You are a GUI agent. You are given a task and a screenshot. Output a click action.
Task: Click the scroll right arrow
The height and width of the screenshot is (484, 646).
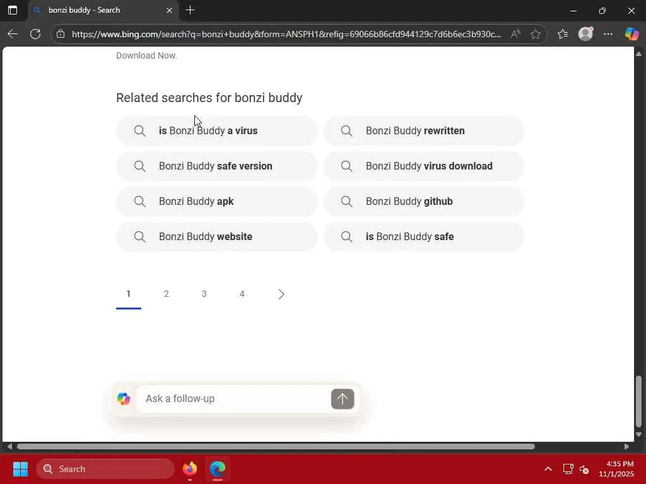(626, 447)
